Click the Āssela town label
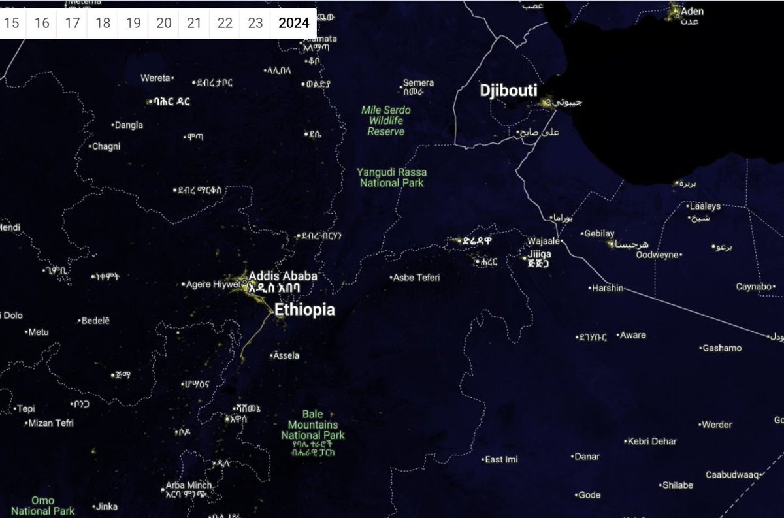The image size is (784, 518). point(286,355)
